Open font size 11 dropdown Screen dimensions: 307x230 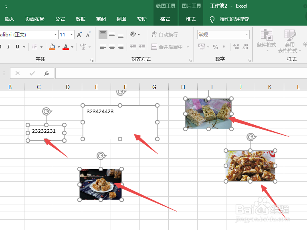click(72, 34)
